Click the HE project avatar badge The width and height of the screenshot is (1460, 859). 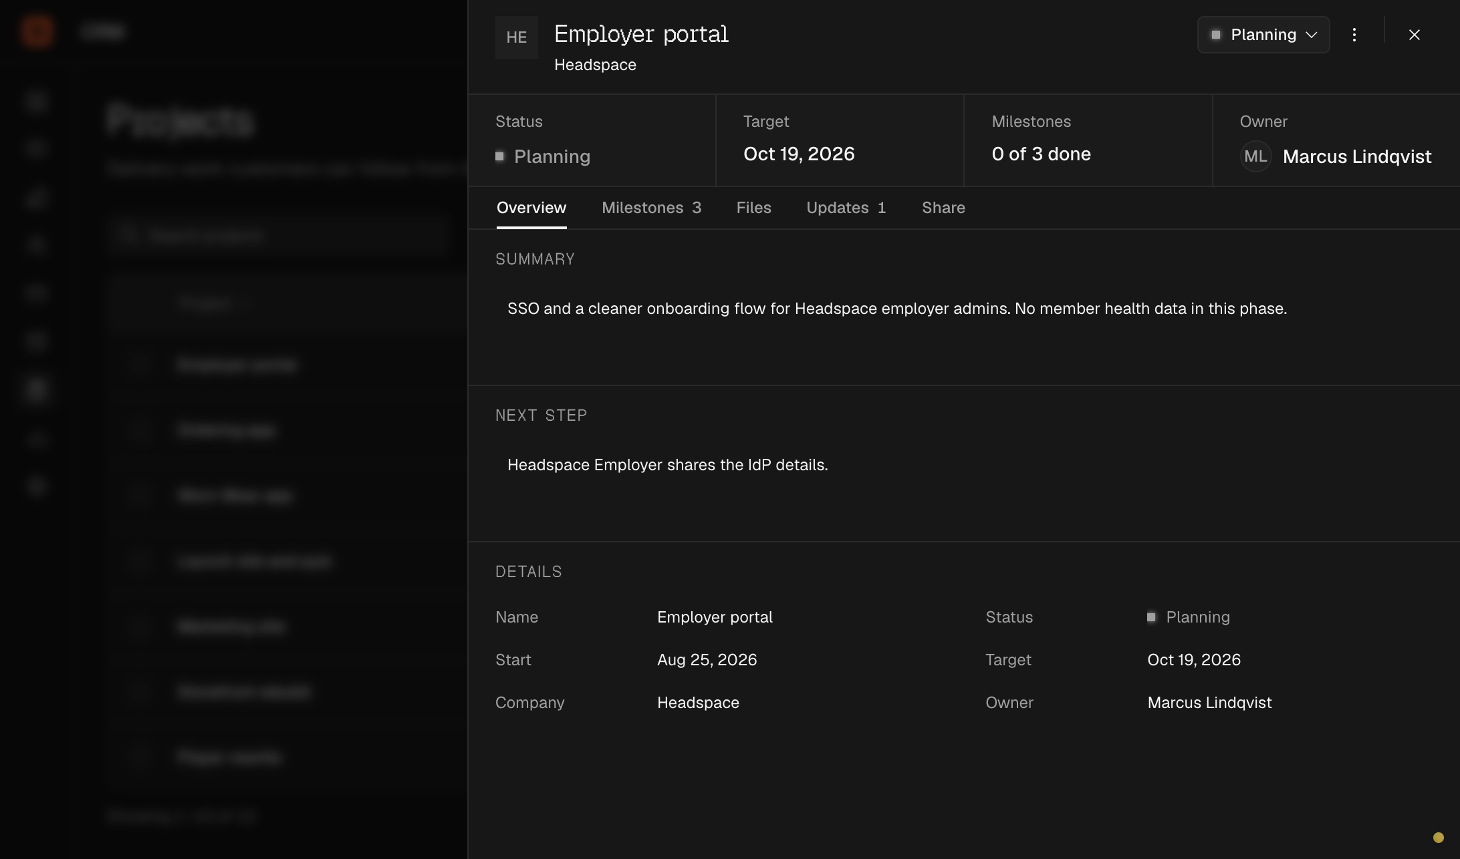tap(517, 37)
